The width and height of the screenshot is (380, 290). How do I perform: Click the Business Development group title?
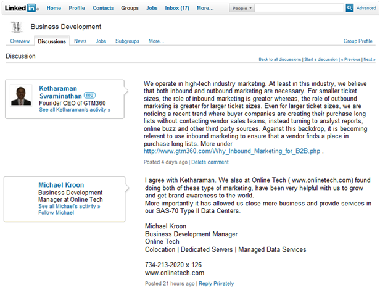pyautogui.click(x=66, y=27)
